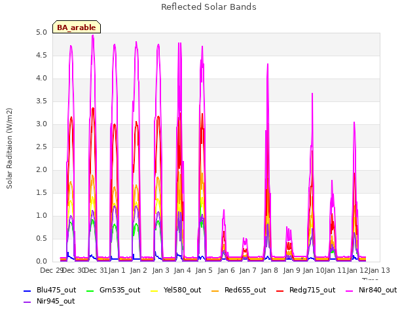The width and height of the screenshot is (419, 314).
Task: Click the Redg715_out legend color swatch
Action: click(280, 290)
